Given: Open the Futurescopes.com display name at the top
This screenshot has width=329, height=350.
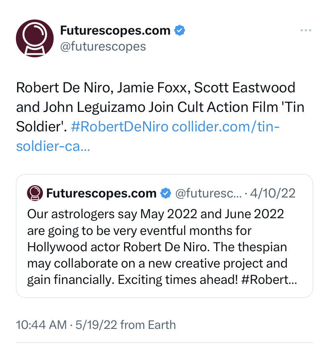Looking at the screenshot, I should click(115, 31).
